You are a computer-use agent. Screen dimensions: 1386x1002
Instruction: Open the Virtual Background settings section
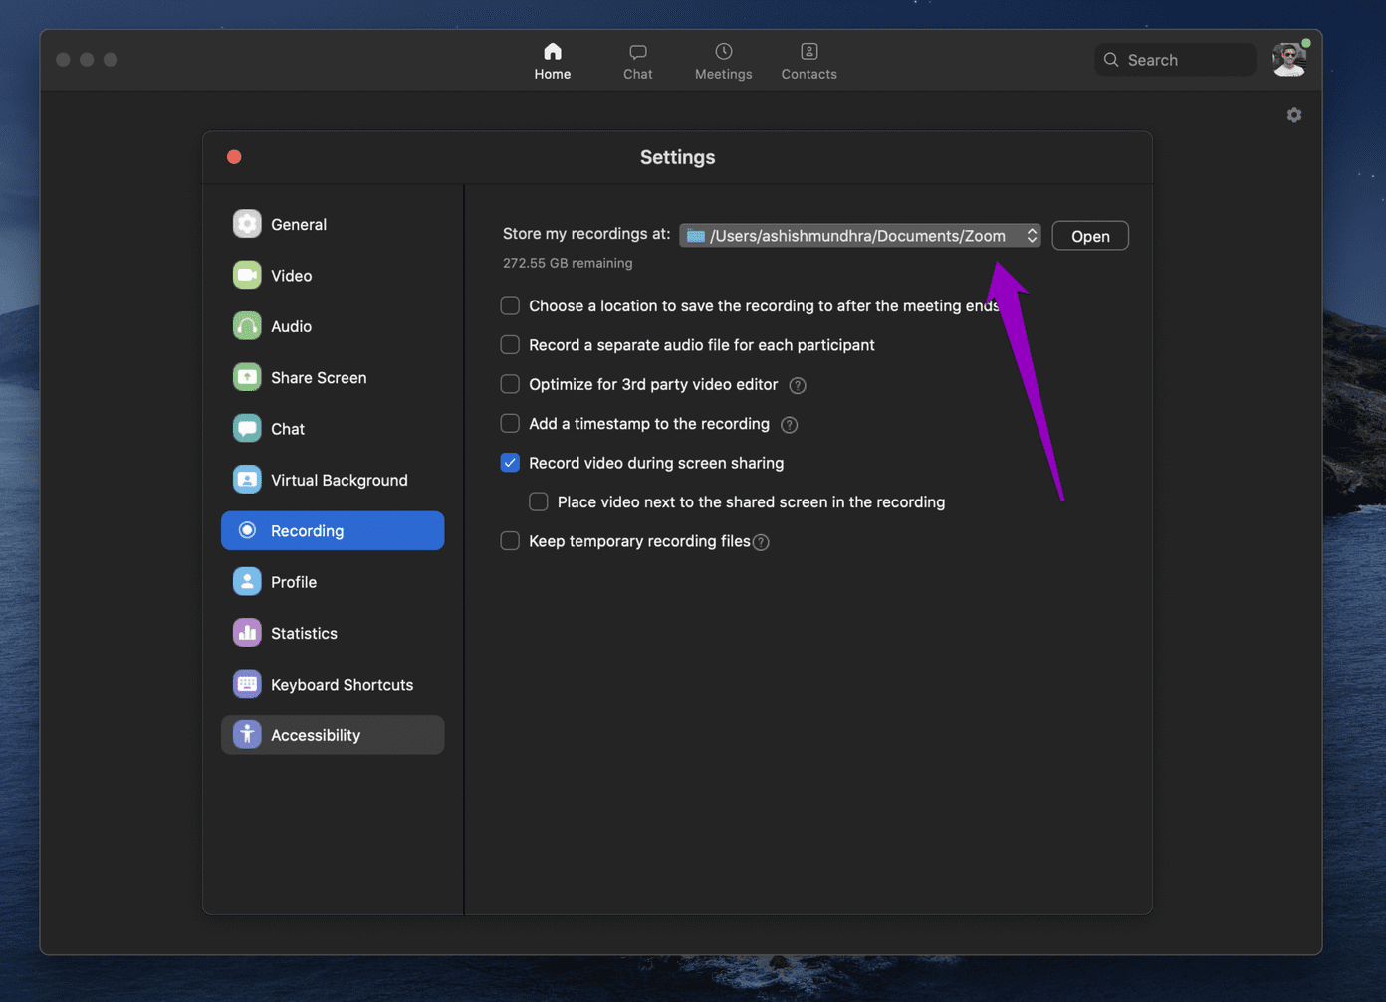333,480
